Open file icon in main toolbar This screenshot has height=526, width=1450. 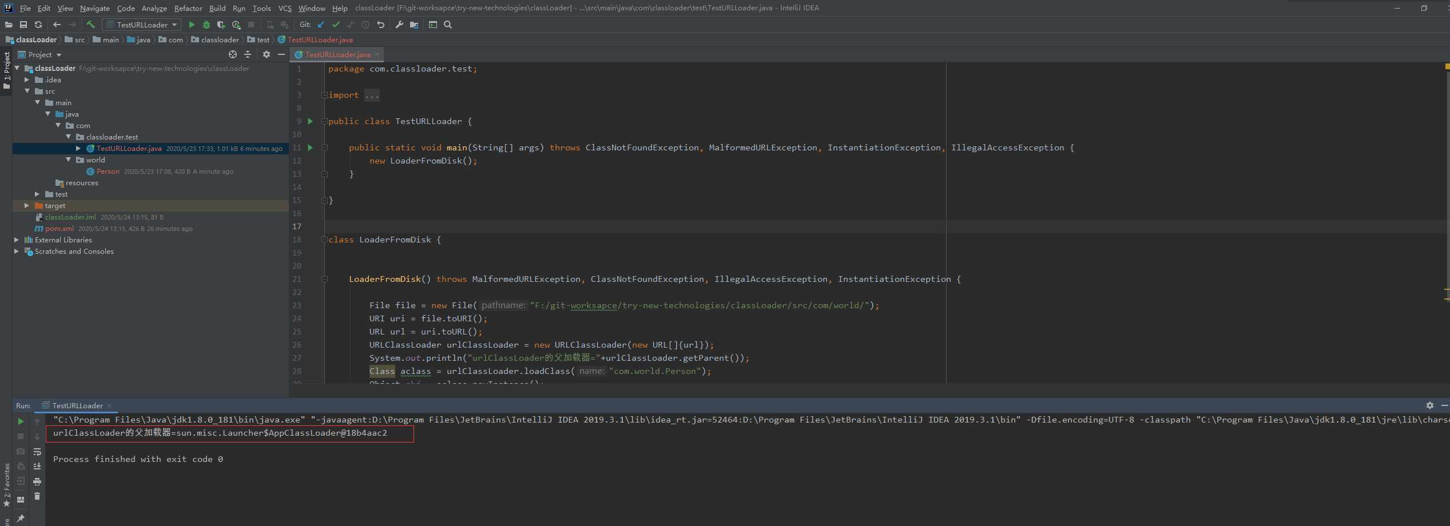click(9, 25)
